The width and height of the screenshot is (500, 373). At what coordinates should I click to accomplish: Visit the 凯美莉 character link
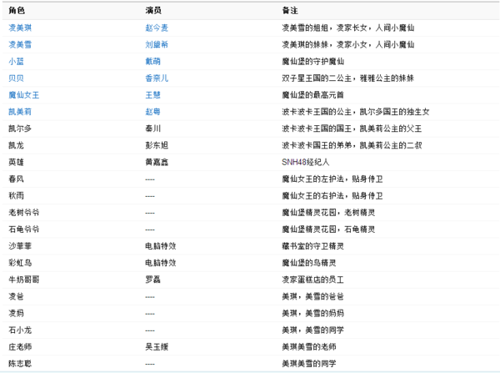pyautogui.click(x=20, y=112)
